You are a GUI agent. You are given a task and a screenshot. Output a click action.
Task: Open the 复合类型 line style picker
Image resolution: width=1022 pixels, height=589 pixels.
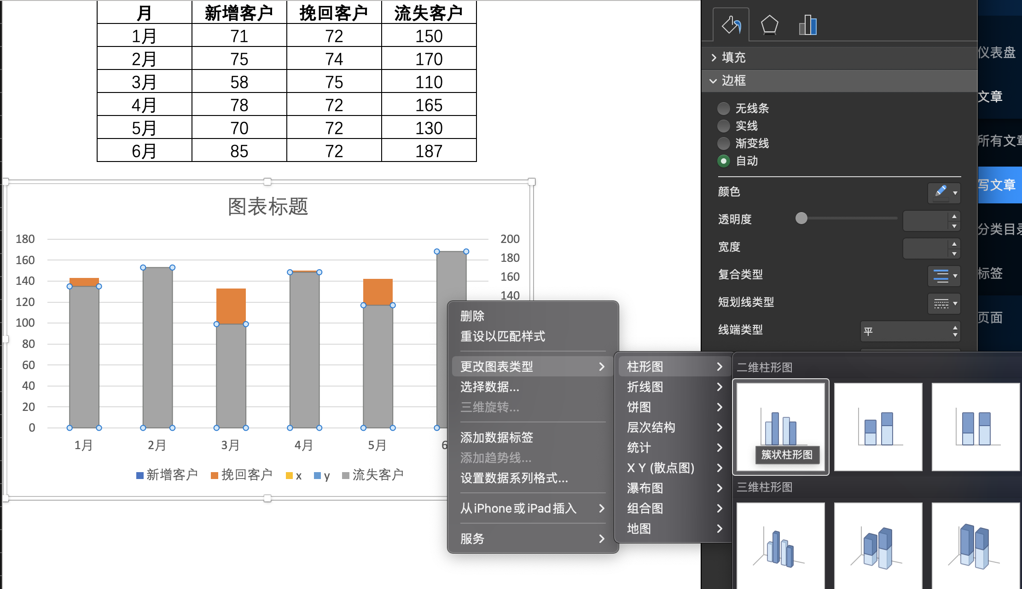[x=943, y=276]
